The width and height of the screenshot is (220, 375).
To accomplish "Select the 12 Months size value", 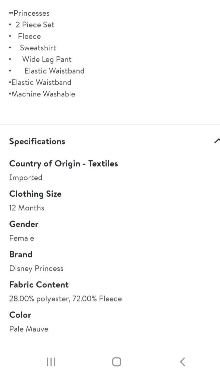I will point(27,208).
